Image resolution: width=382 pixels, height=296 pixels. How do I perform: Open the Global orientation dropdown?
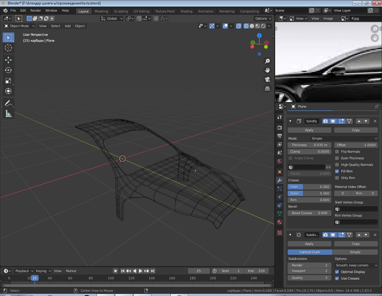coord(112,18)
